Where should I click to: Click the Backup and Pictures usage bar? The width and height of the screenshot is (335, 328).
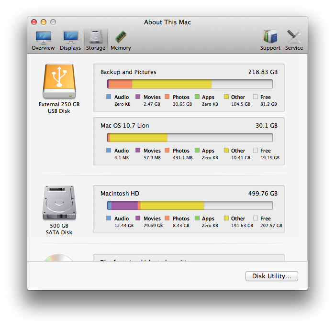pyautogui.click(x=190, y=84)
